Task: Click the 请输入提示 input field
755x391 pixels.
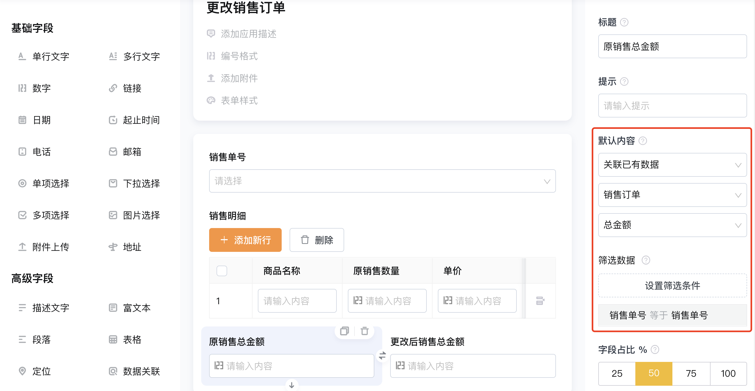Action: 672,106
